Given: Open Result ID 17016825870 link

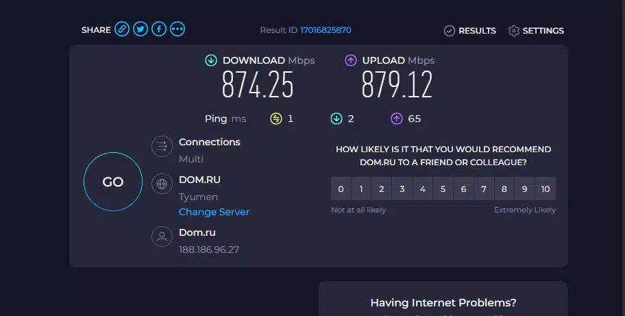Looking at the screenshot, I should point(326,30).
